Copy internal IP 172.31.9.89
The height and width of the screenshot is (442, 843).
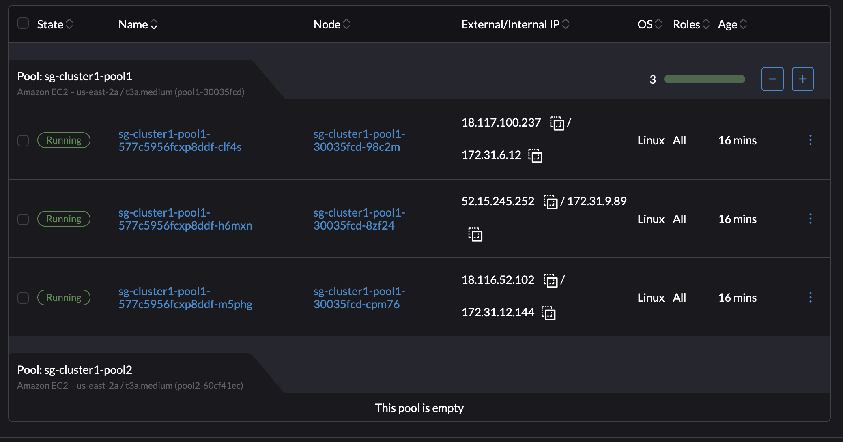[475, 234]
